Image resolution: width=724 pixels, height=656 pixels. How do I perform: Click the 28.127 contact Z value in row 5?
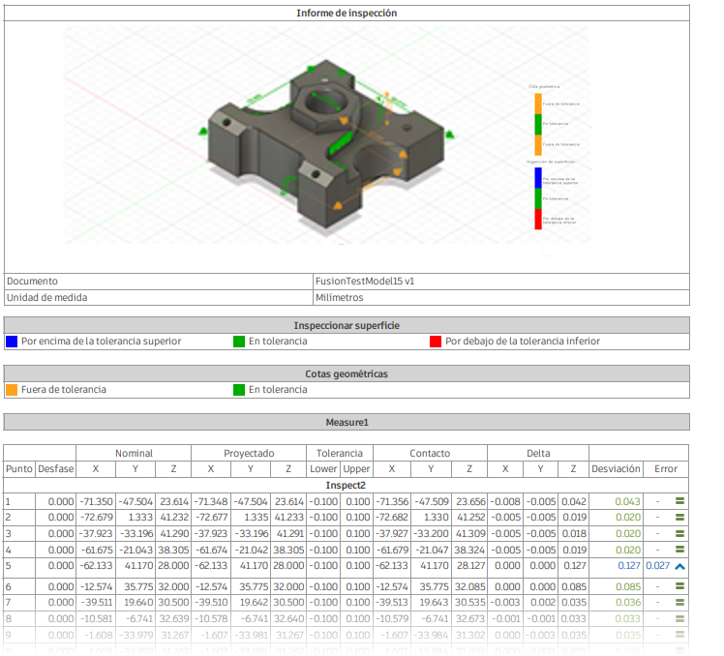(470, 565)
